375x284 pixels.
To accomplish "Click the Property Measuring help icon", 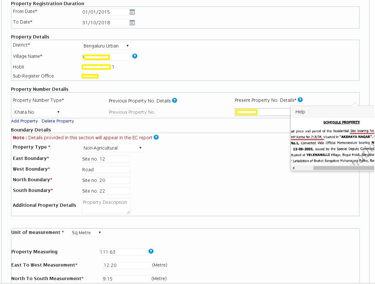I will (151, 250).
